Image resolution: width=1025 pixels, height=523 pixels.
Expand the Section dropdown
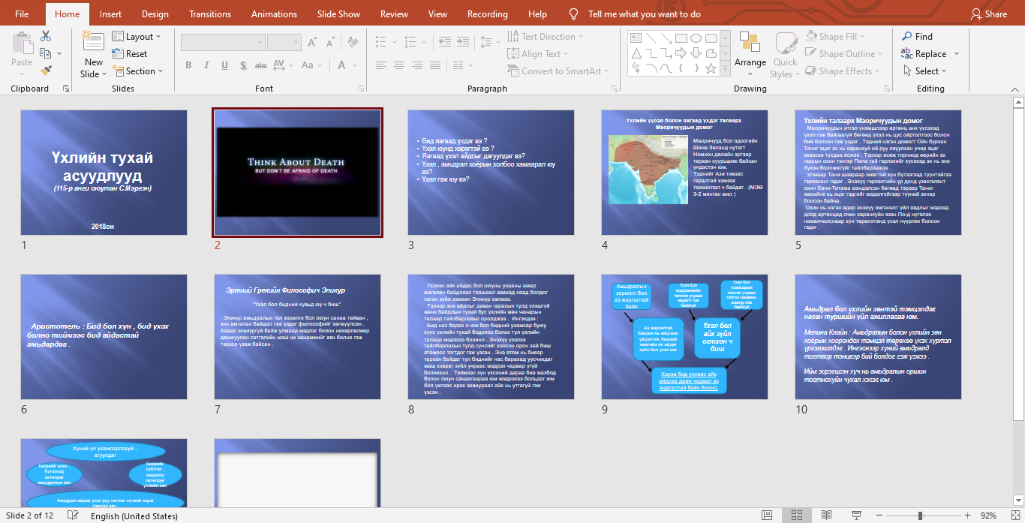click(137, 71)
